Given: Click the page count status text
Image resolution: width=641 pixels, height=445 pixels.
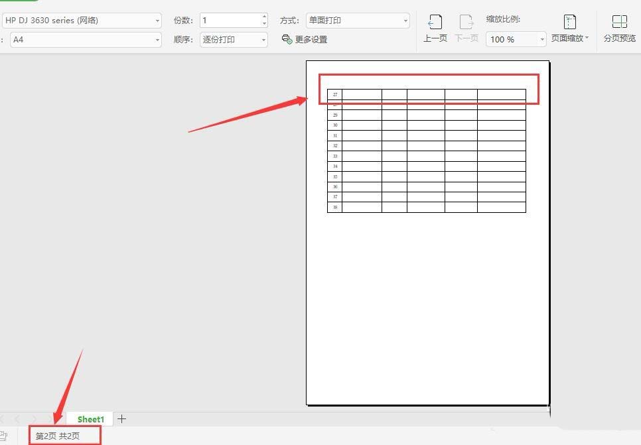Looking at the screenshot, I should pos(58,436).
